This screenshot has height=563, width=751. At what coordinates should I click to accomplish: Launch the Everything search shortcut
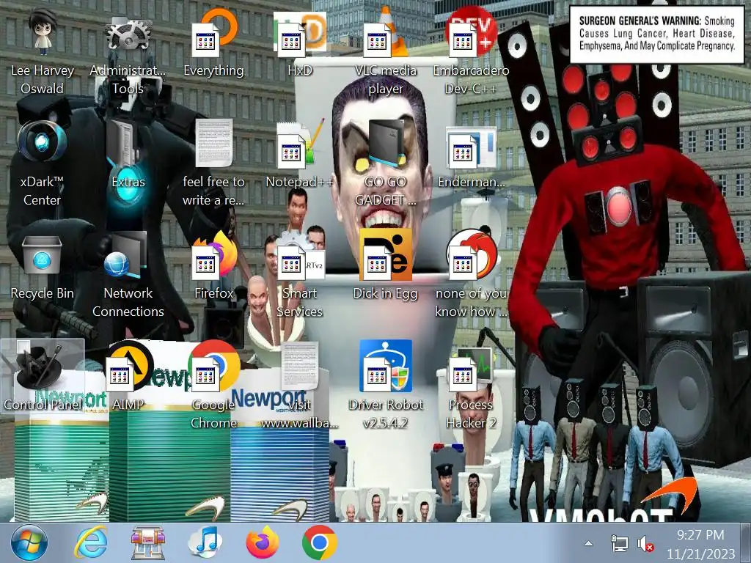tap(213, 44)
